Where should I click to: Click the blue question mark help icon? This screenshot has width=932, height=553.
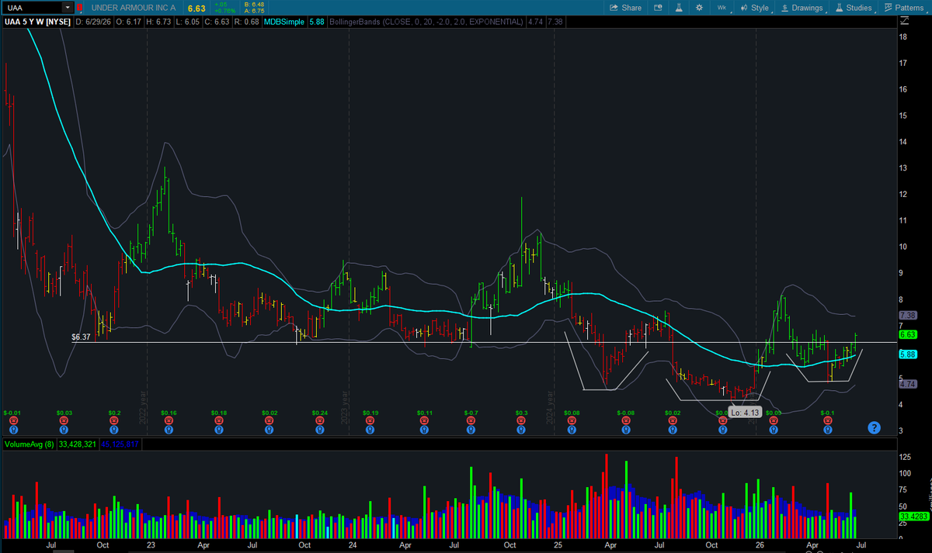pyautogui.click(x=874, y=427)
